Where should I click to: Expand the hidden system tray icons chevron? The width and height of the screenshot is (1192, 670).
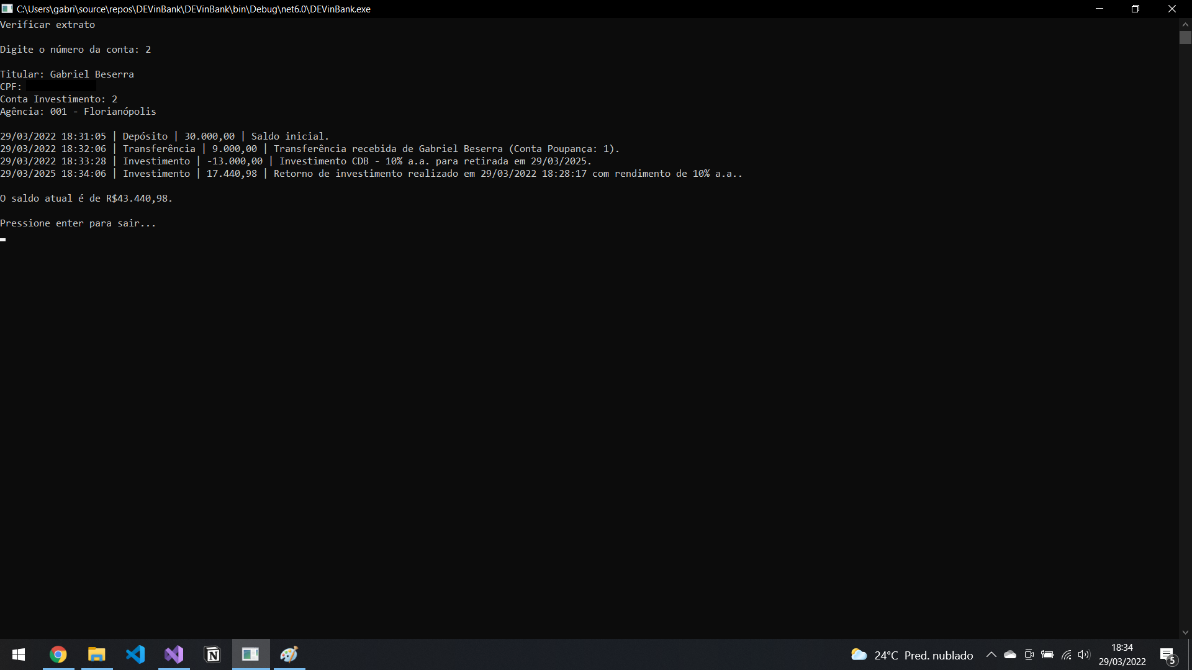[x=991, y=654]
